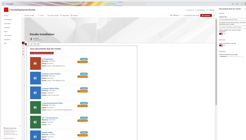Click the 1 member link
Screen dimensions: 246x140
(x=211, y=10)
